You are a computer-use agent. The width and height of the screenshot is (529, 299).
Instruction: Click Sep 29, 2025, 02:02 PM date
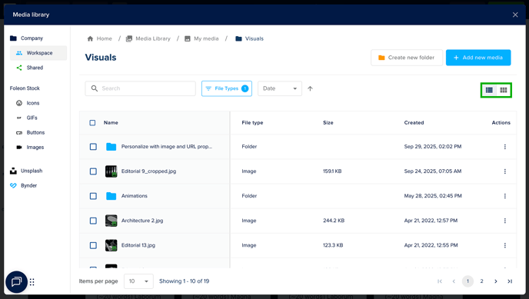click(433, 147)
